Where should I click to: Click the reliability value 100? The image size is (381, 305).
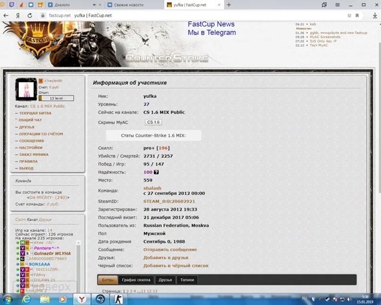coord(148,172)
